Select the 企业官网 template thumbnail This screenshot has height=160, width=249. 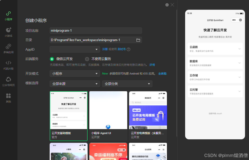[x=148, y=152]
